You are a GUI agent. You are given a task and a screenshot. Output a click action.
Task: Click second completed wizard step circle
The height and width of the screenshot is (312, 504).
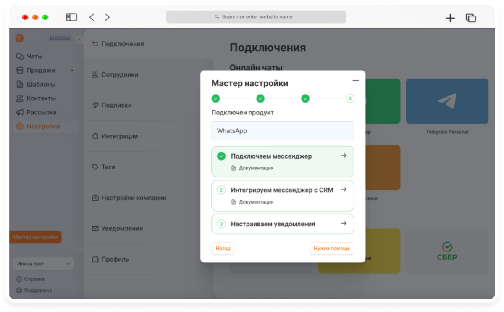click(260, 99)
